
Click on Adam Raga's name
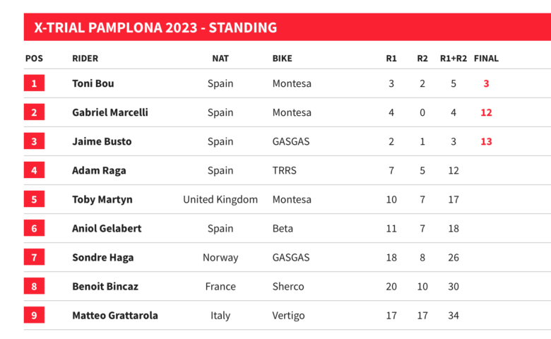click(98, 170)
